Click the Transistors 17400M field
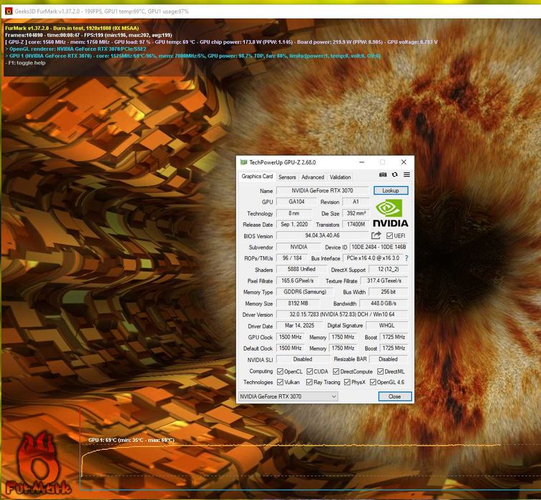 pyautogui.click(x=356, y=225)
